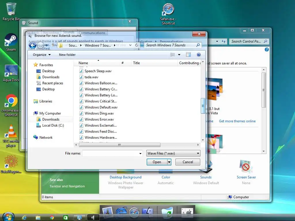Click the Screen Saver icon in Personalization
This screenshot has width=295, height=221.
point(246,167)
